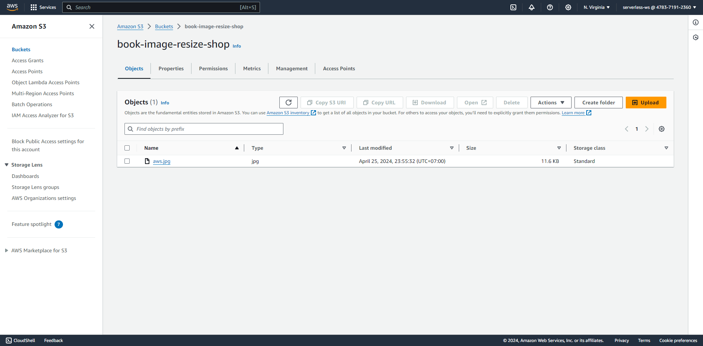
Task: Go to Amazon S3 breadcrumb link
Action: pos(130,26)
